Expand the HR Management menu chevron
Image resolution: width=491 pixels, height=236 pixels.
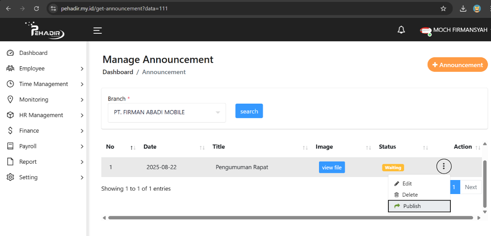82,115
